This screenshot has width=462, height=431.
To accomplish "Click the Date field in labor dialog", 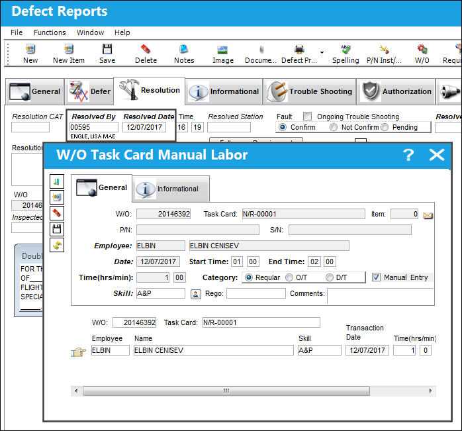I will 158,262.
